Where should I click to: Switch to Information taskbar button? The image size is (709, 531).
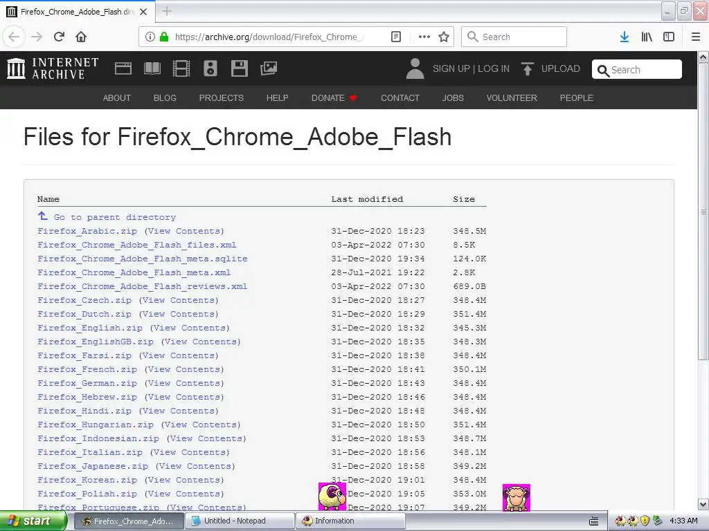point(351,521)
